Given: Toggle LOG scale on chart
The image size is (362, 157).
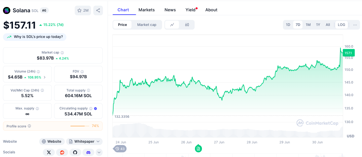Looking at the screenshot, I should pyautogui.click(x=341, y=25).
